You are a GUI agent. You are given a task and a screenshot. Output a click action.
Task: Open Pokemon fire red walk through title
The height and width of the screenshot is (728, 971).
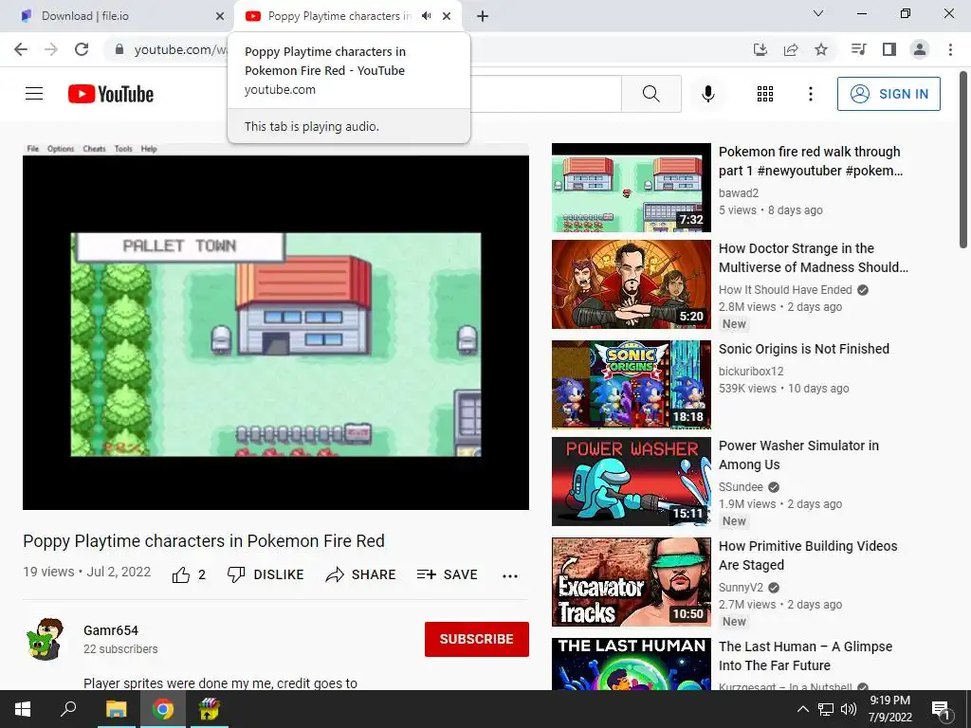coord(810,161)
